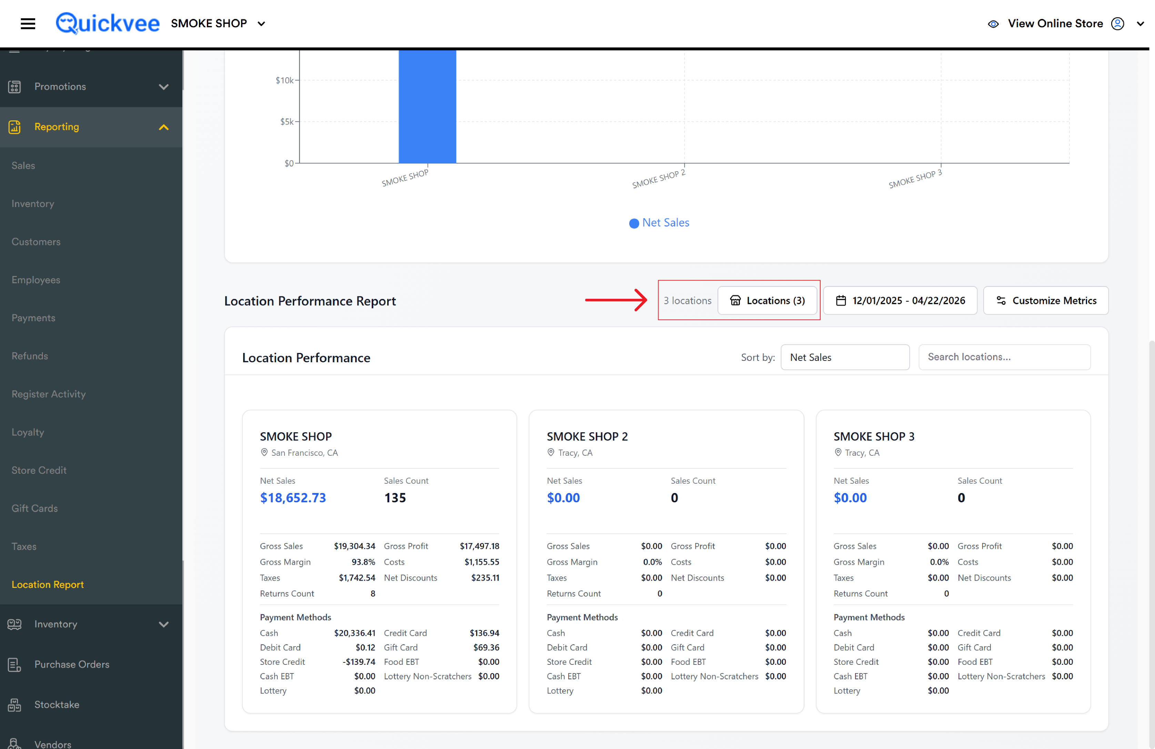Open the hamburger navigation menu
The height and width of the screenshot is (749, 1155).
pos(28,23)
